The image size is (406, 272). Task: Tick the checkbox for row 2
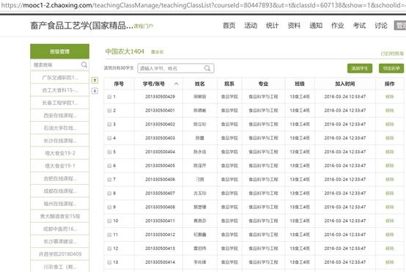coord(109,111)
